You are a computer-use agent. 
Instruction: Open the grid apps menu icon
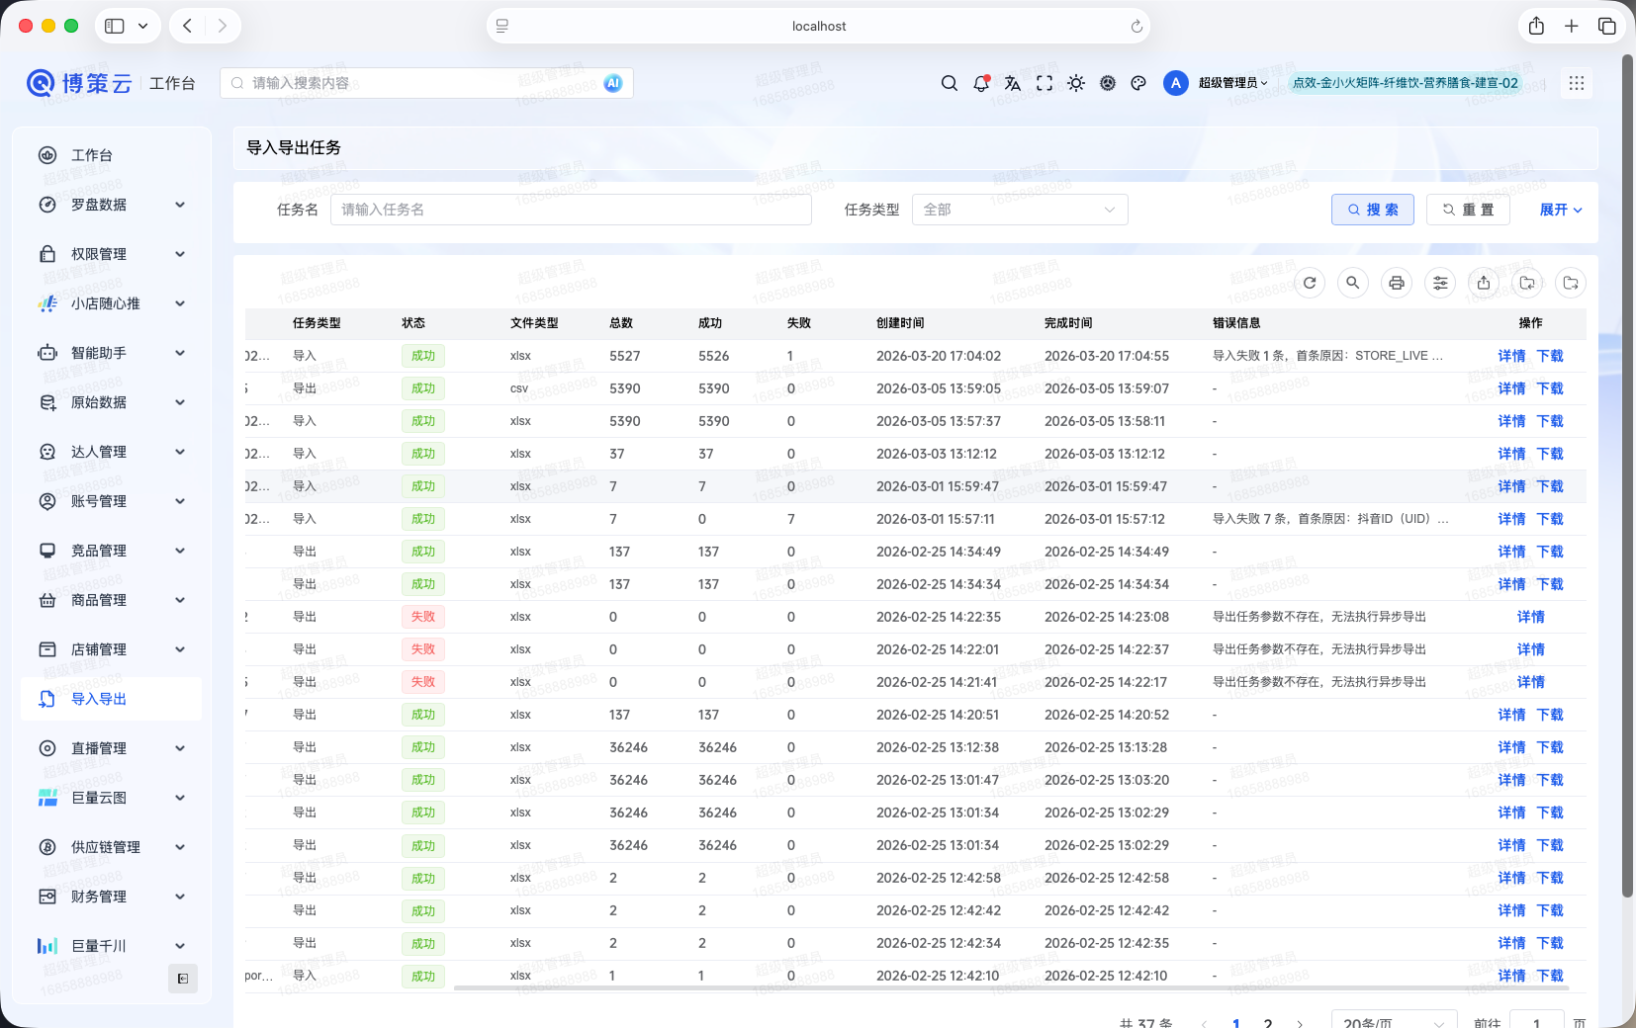[x=1577, y=83]
